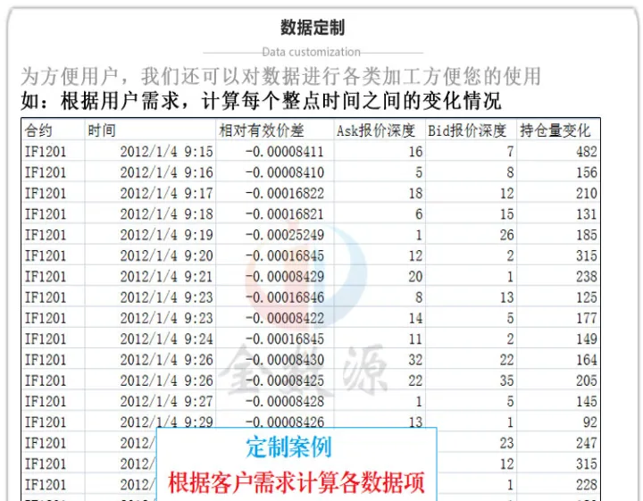Click position change value 177
Image resolution: width=643 pixels, height=501 pixels.
[x=587, y=318]
